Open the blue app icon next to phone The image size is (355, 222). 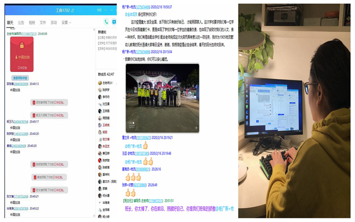[x=115, y=22]
